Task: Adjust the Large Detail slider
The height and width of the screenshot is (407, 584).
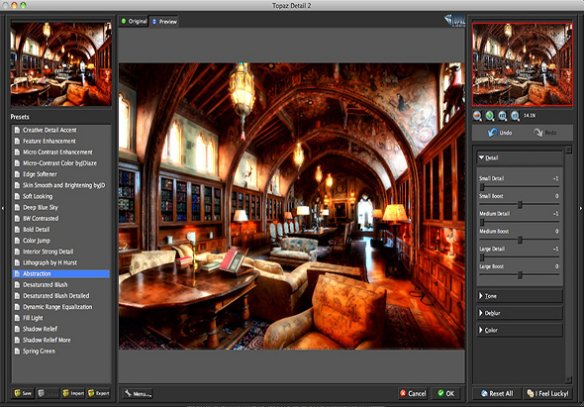Action: [x=482, y=257]
